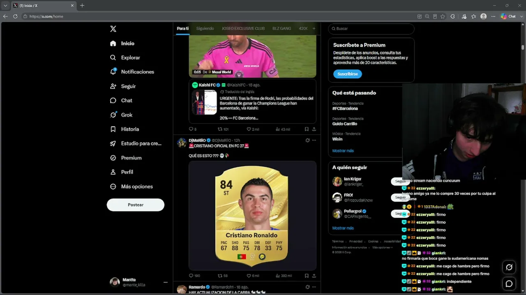Click the Suscribirse Premium button

(348, 74)
